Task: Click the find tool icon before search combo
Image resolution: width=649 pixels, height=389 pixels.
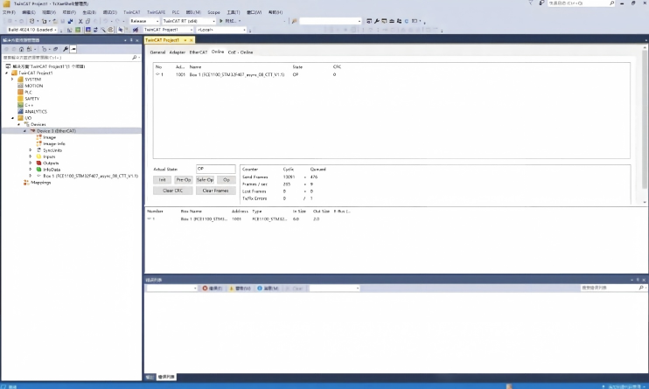Action: click(294, 21)
